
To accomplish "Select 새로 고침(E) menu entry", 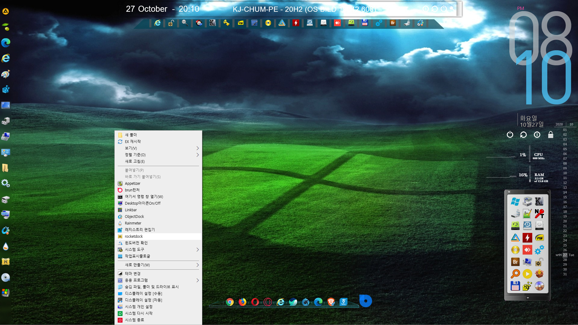I will (158, 161).
